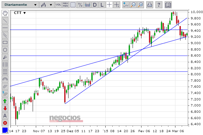
Task: Open the blue drawing color swatch
Action: [x=5, y=130]
